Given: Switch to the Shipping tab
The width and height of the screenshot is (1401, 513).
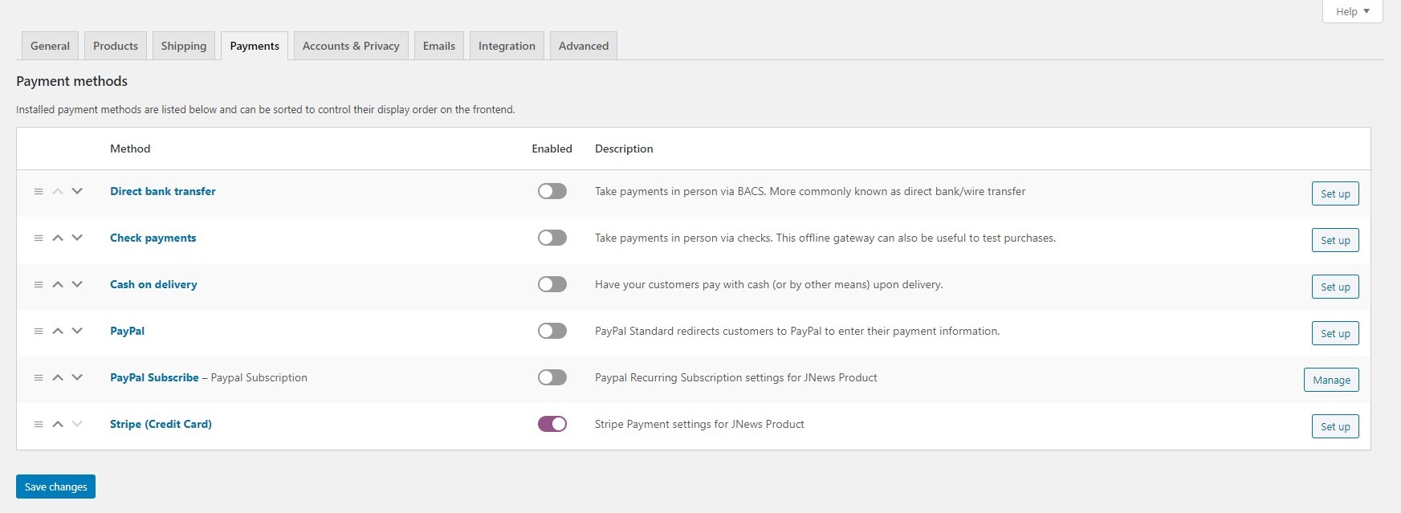Looking at the screenshot, I should [x=183, y=46].
